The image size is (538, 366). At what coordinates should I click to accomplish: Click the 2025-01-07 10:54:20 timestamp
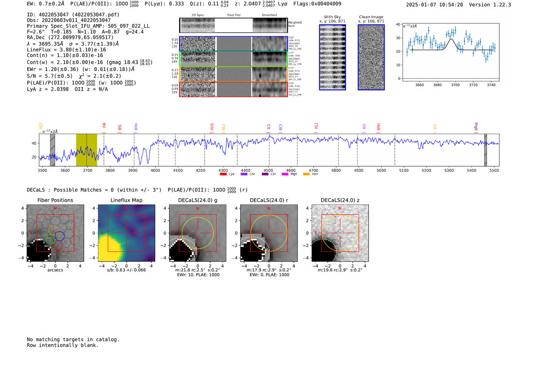click(x=435, y=5)
